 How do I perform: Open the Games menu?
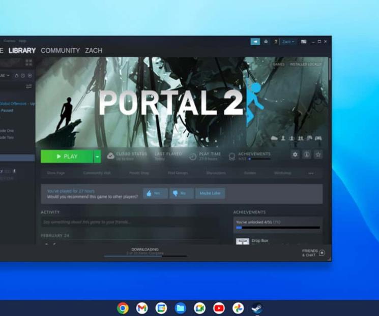click(10, 41)
